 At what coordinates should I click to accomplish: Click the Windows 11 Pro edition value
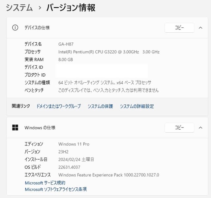(x=74, y=144)
